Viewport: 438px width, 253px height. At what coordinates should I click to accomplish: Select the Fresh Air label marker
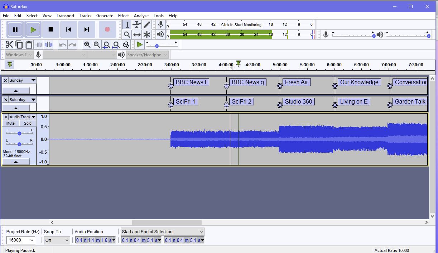297,82
